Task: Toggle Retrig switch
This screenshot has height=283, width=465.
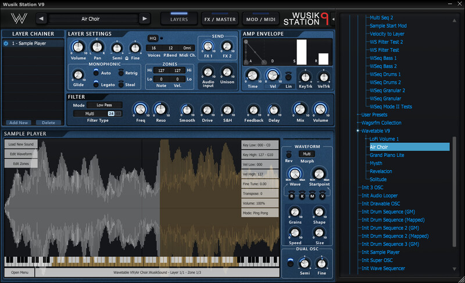Action: 121,72
